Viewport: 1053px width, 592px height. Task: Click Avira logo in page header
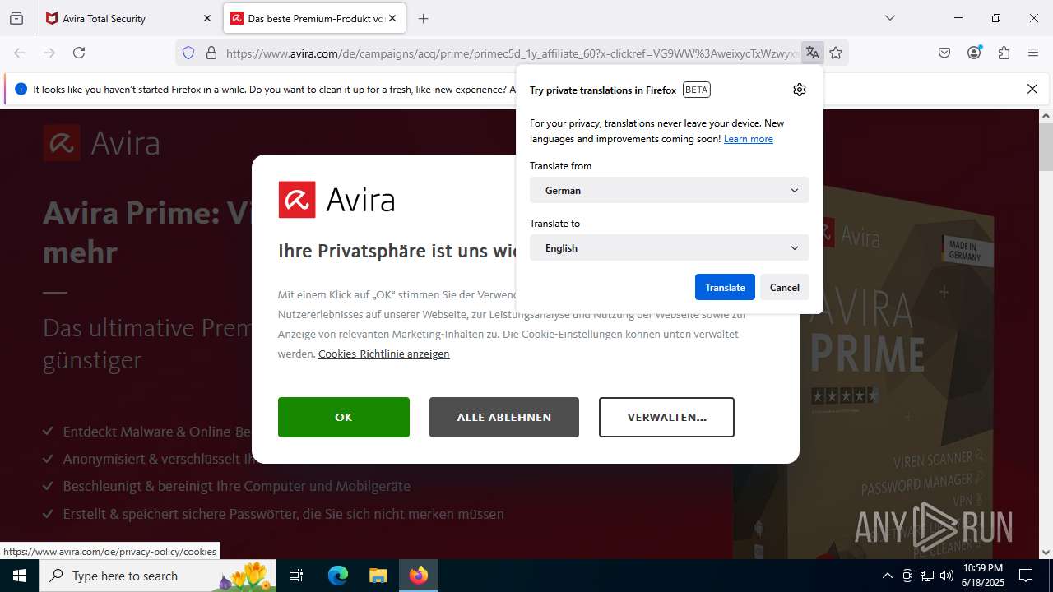tap(101, 143)
